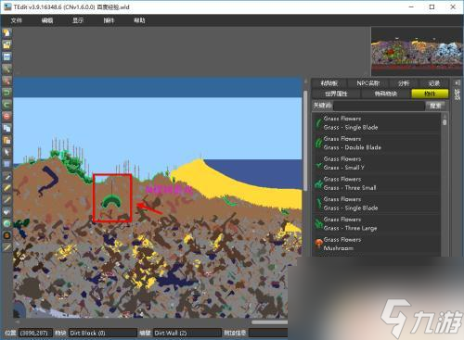Click the green Undo arrow icon
The image size is (464, 340).
click(6, 93)
